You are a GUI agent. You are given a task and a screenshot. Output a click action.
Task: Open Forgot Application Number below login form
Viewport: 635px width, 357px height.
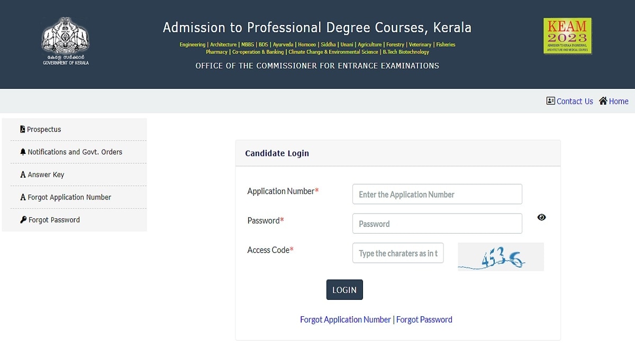[x=346, y=319]
